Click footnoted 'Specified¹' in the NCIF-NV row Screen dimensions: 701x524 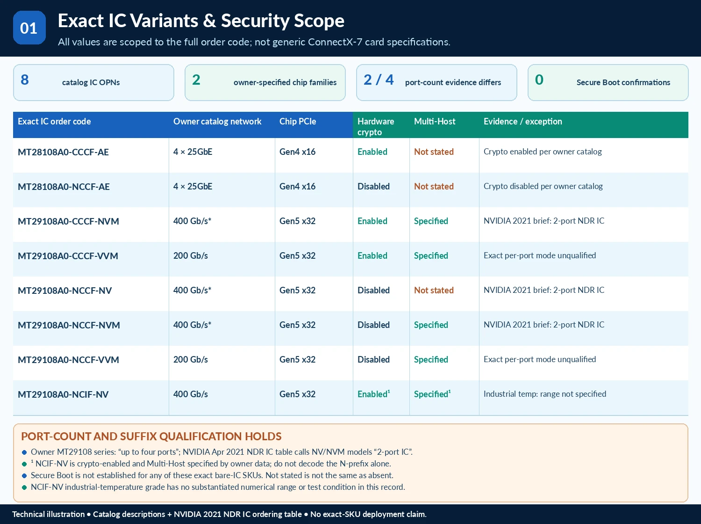pos(432,394)
